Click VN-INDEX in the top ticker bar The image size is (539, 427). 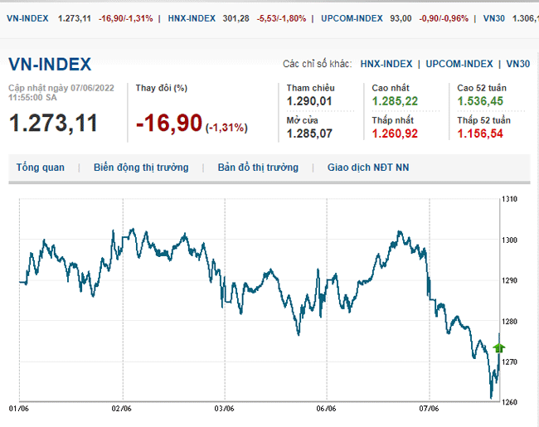(27, 18)
